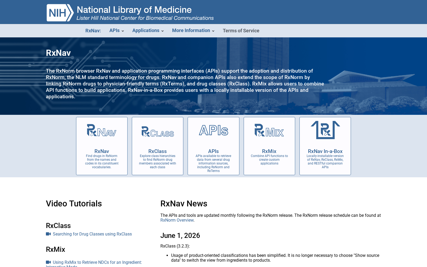427x267 pixels.
Task: Click the RxMix tutorials section heading
Action: pyautogui.click(x=56, y=249)
